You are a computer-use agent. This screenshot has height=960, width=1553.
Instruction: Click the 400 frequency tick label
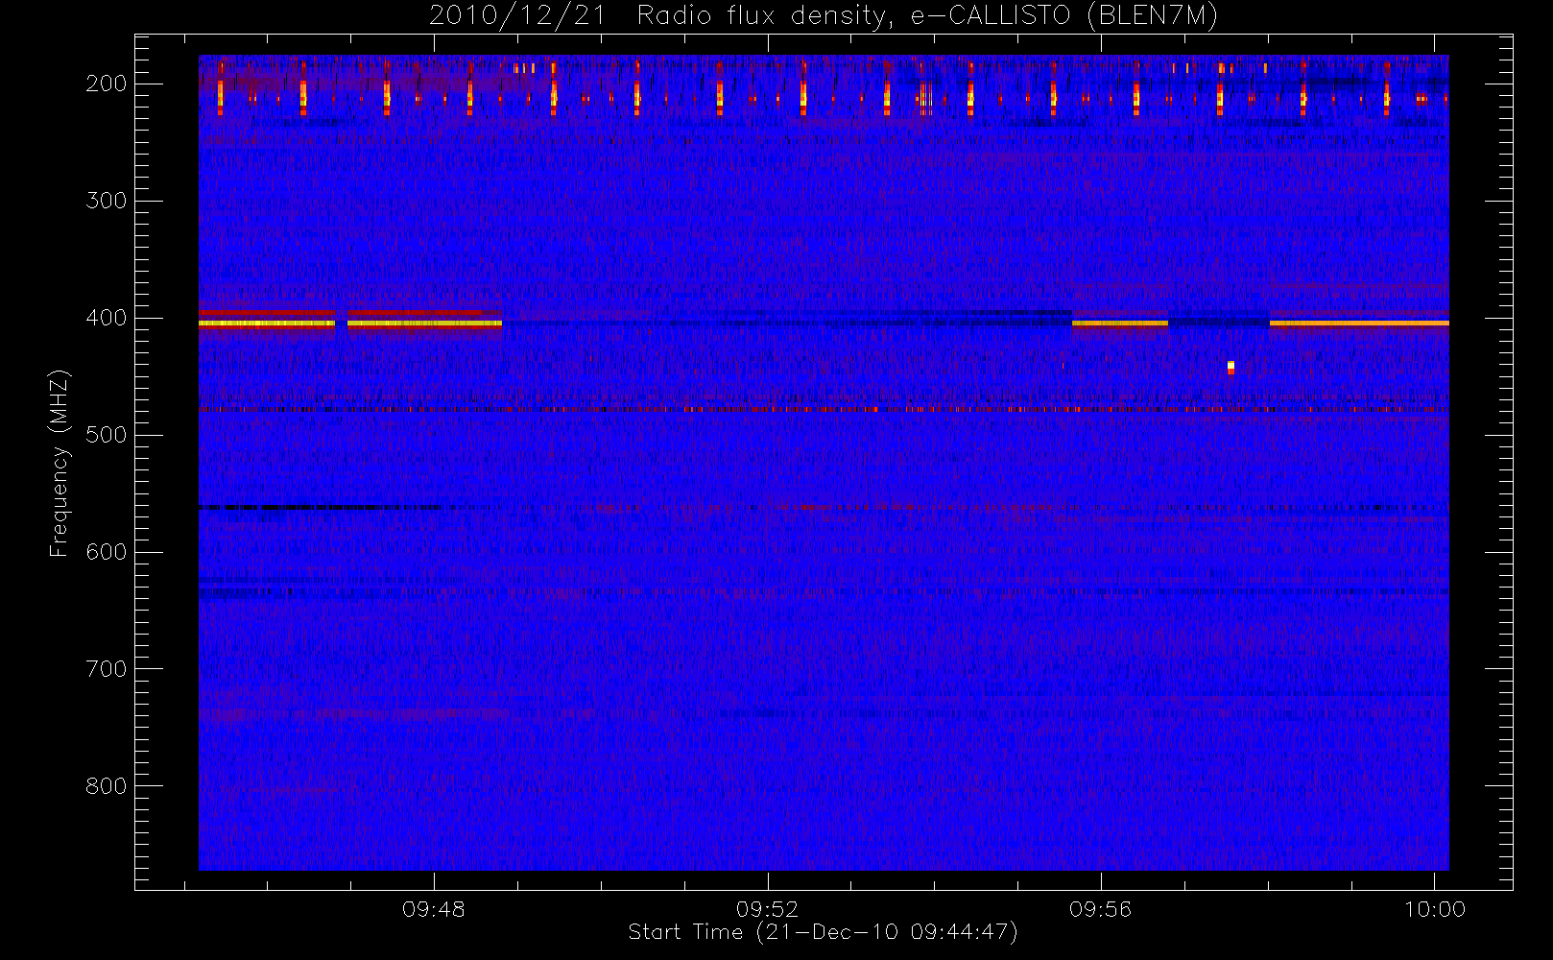click(106, 318)
